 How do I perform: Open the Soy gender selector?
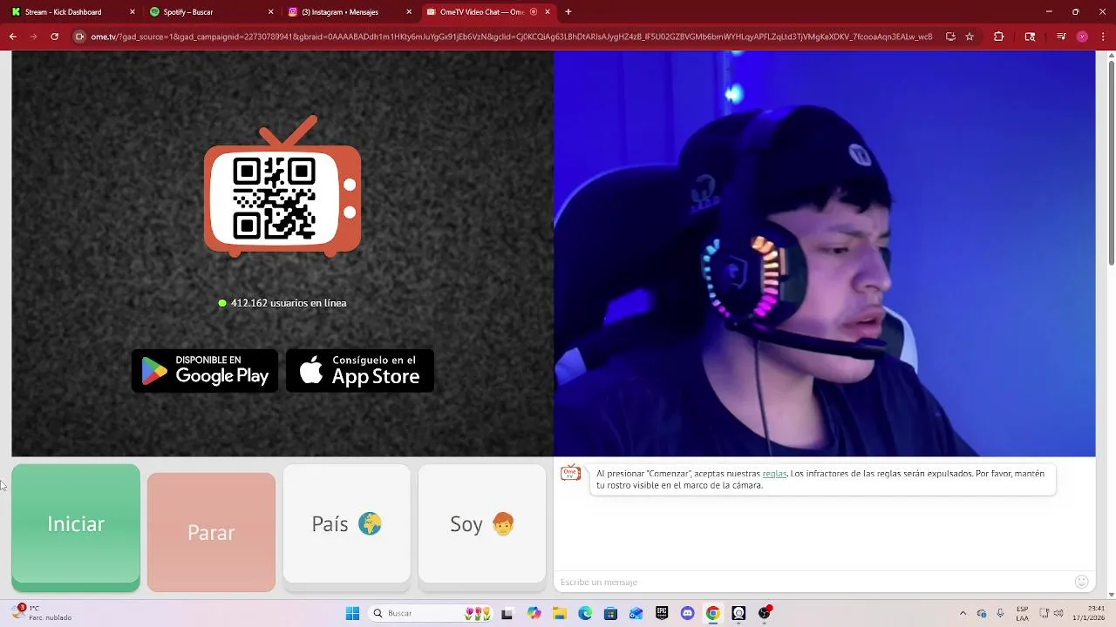point(482,524)
